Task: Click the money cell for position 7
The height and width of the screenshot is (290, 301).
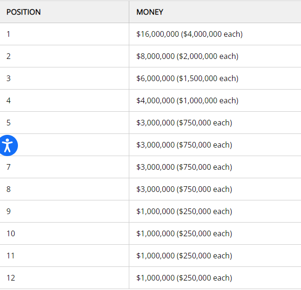Action: (x=184, y=167)
